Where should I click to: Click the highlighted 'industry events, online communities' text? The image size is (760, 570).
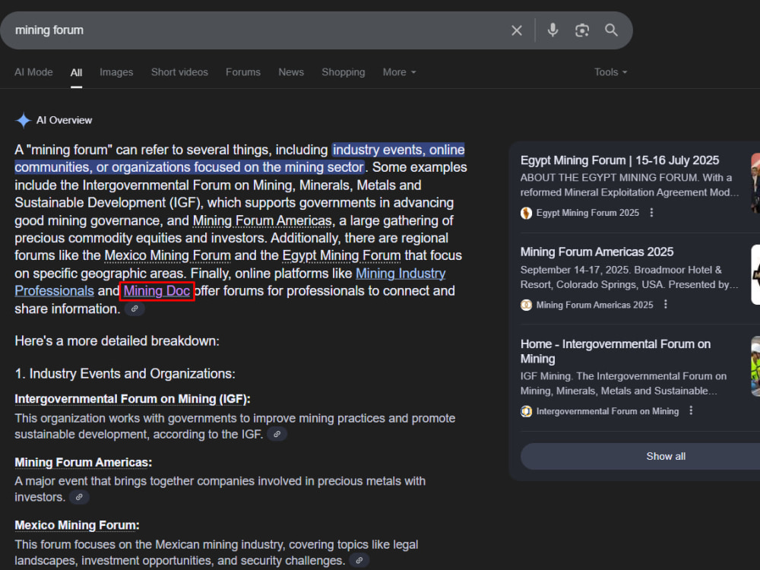pyautogui.click(x=239, y=159)
